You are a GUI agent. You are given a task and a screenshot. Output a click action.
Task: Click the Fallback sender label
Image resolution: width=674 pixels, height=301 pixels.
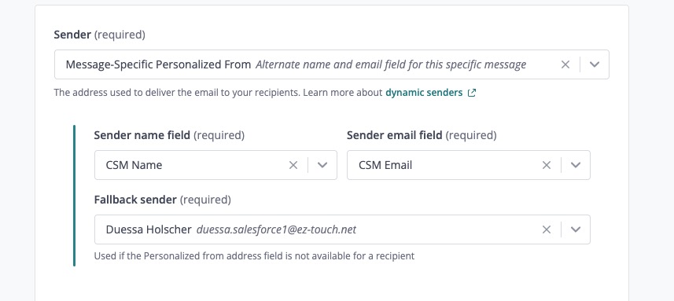tap(163, 200)
